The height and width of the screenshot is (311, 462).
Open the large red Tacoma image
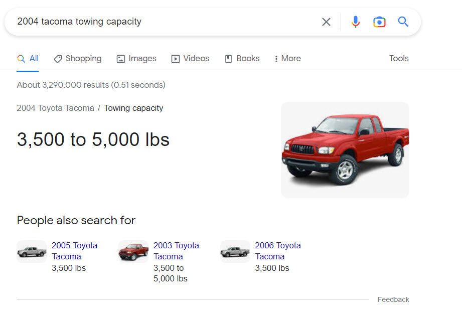[x=345, y=150]
